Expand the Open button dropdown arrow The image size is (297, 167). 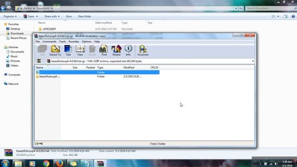(x=37, y=17)
